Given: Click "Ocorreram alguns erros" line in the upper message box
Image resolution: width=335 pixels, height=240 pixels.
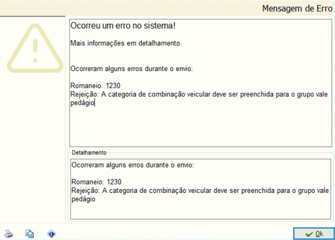Looking at the screenshot, I should pos(132,69).
